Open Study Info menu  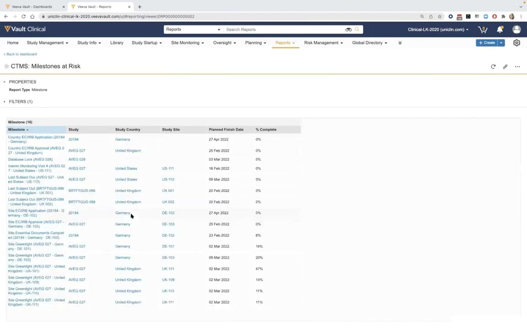tap(89, 43)
